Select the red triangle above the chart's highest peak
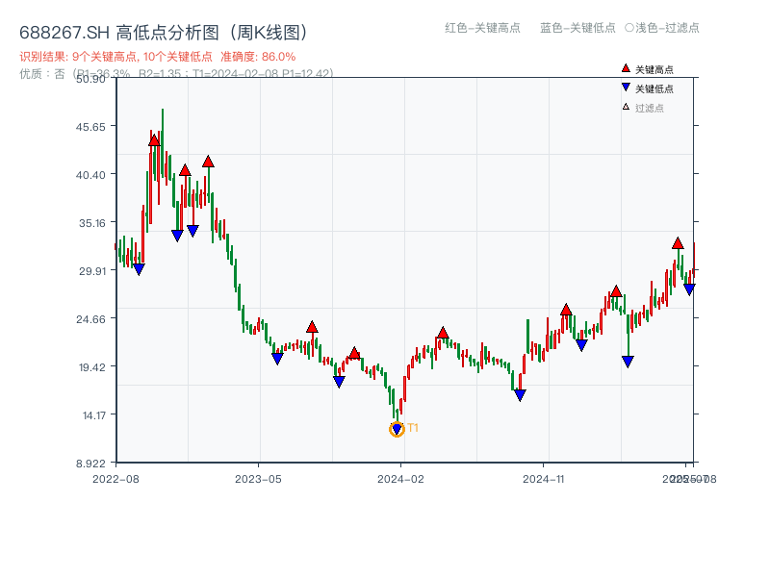This screenshot has width=770, height=577. point(154,140)
